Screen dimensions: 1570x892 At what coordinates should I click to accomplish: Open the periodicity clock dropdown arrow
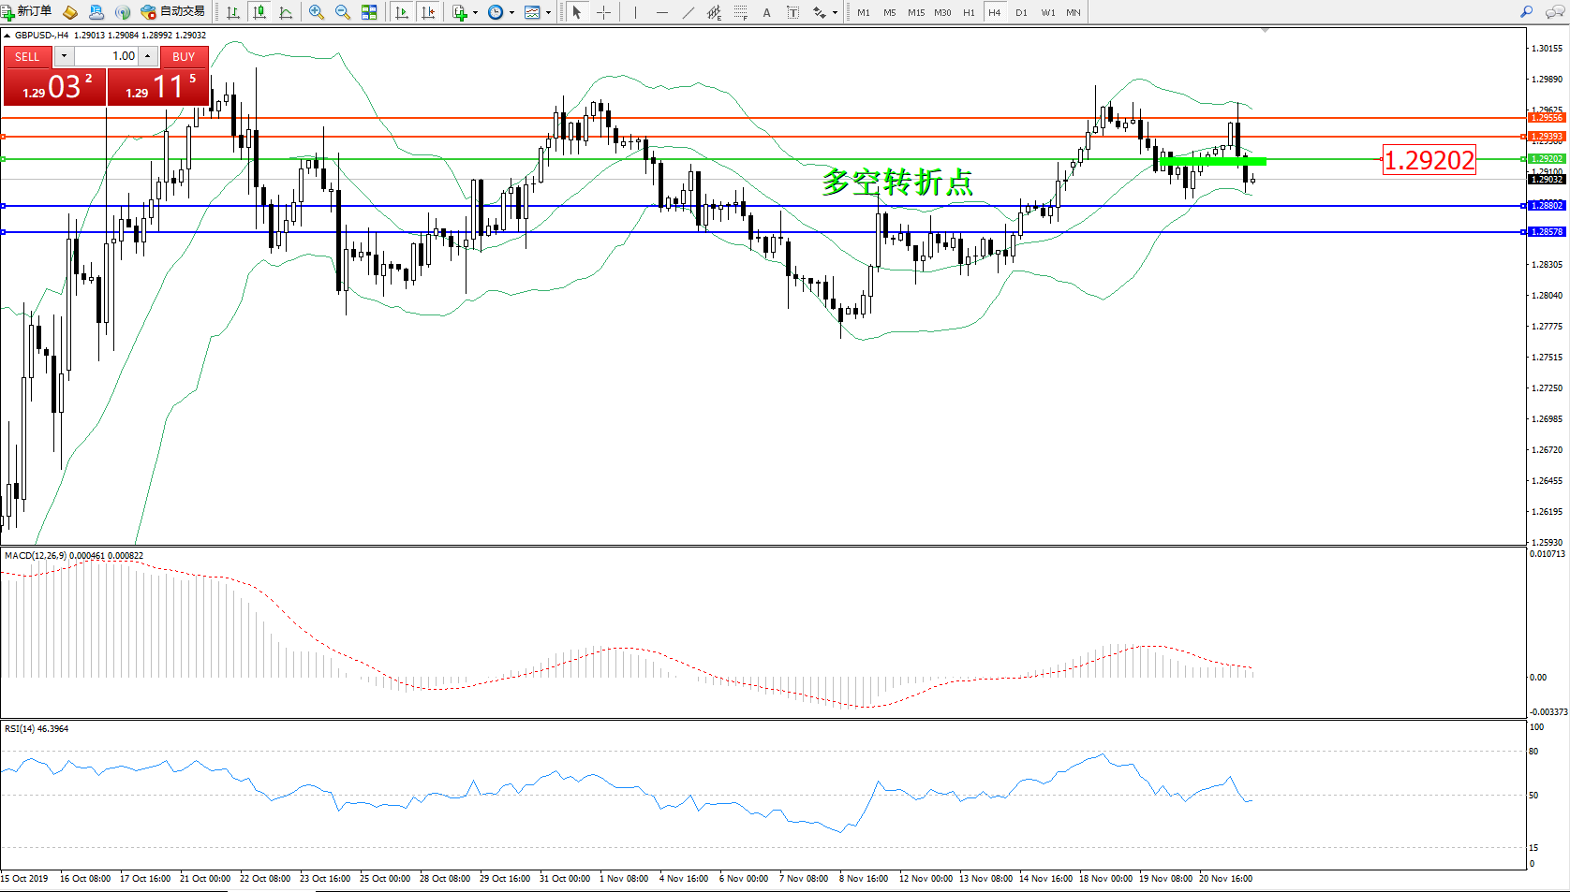click(511, 13)
